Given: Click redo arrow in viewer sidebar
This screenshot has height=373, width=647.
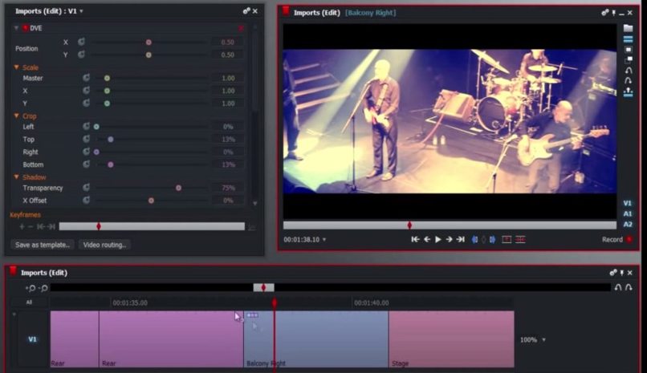Looking at the screenshot, I should click(x=628, y=80).
